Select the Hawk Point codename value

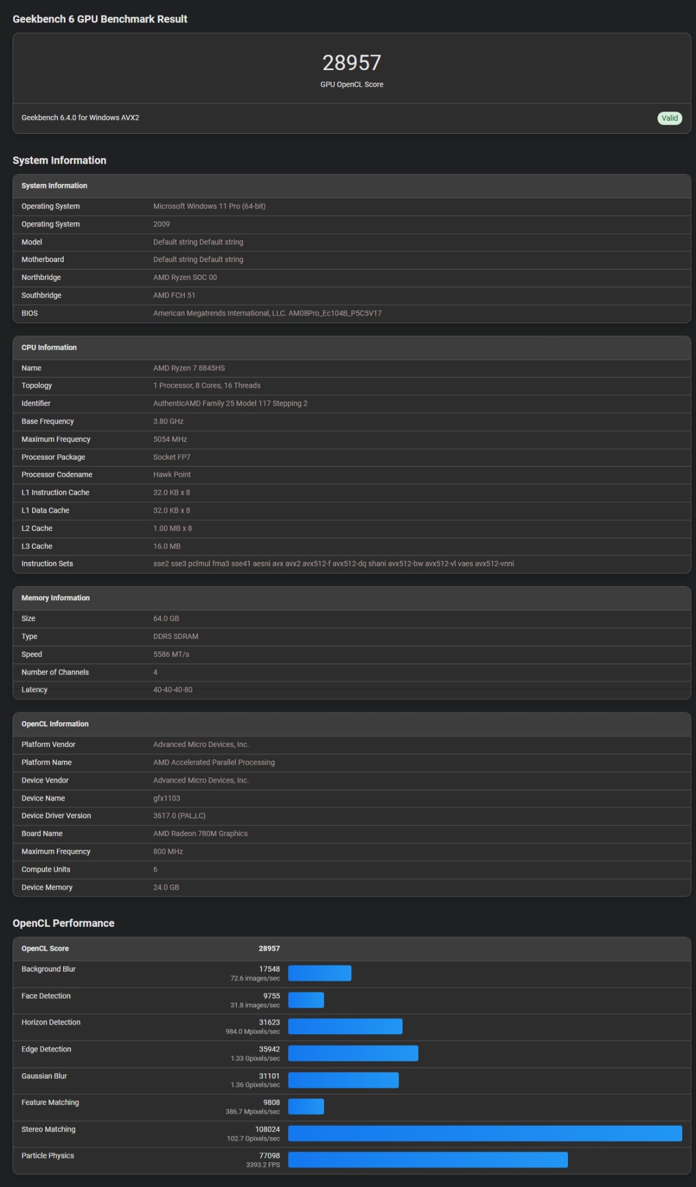click(172, 475)
